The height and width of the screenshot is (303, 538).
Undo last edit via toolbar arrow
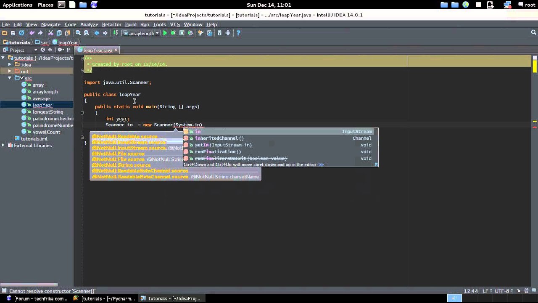click(x=32, y=33)
